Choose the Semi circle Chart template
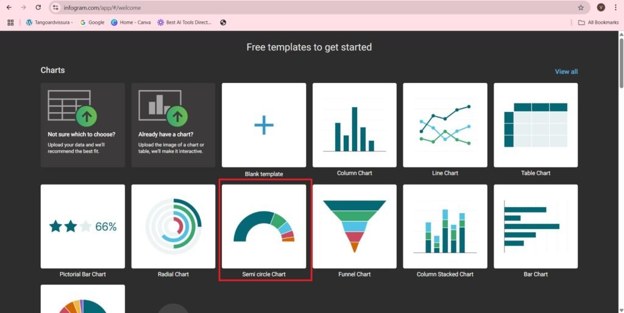The image size is (624, 313). pos(264,227)
